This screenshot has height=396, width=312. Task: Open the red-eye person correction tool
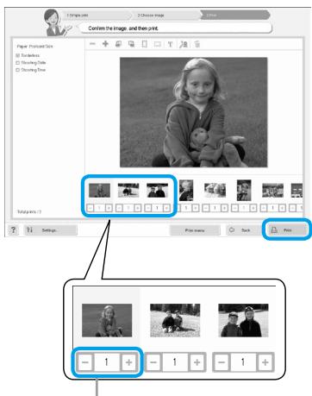[x=184, y=44]
